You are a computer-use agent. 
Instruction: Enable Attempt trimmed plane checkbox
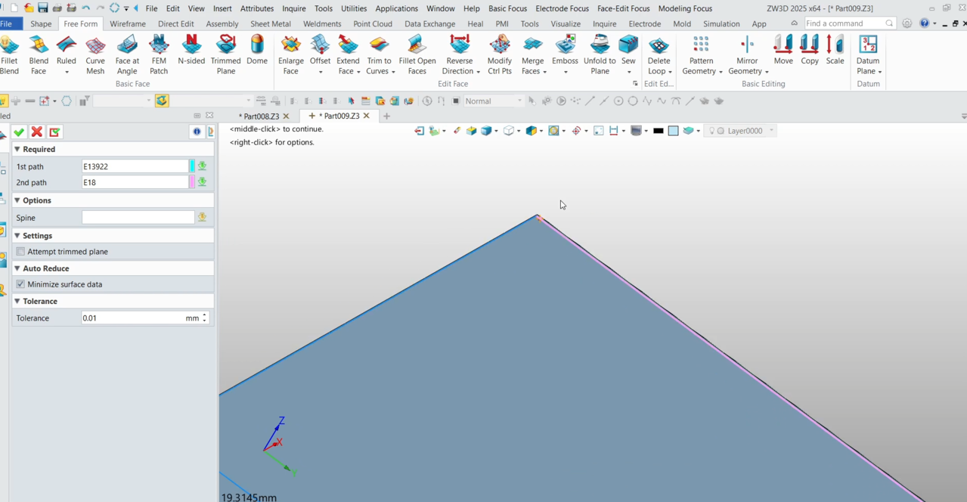coord(21,252)
